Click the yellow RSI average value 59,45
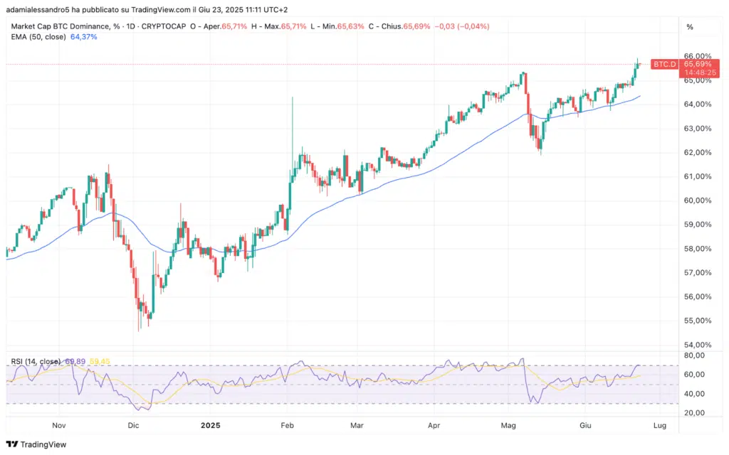 coord(100,361)
